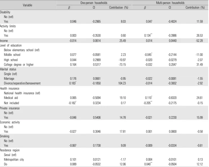Click 'National health insurance (ref)' row

coord(22,93)
